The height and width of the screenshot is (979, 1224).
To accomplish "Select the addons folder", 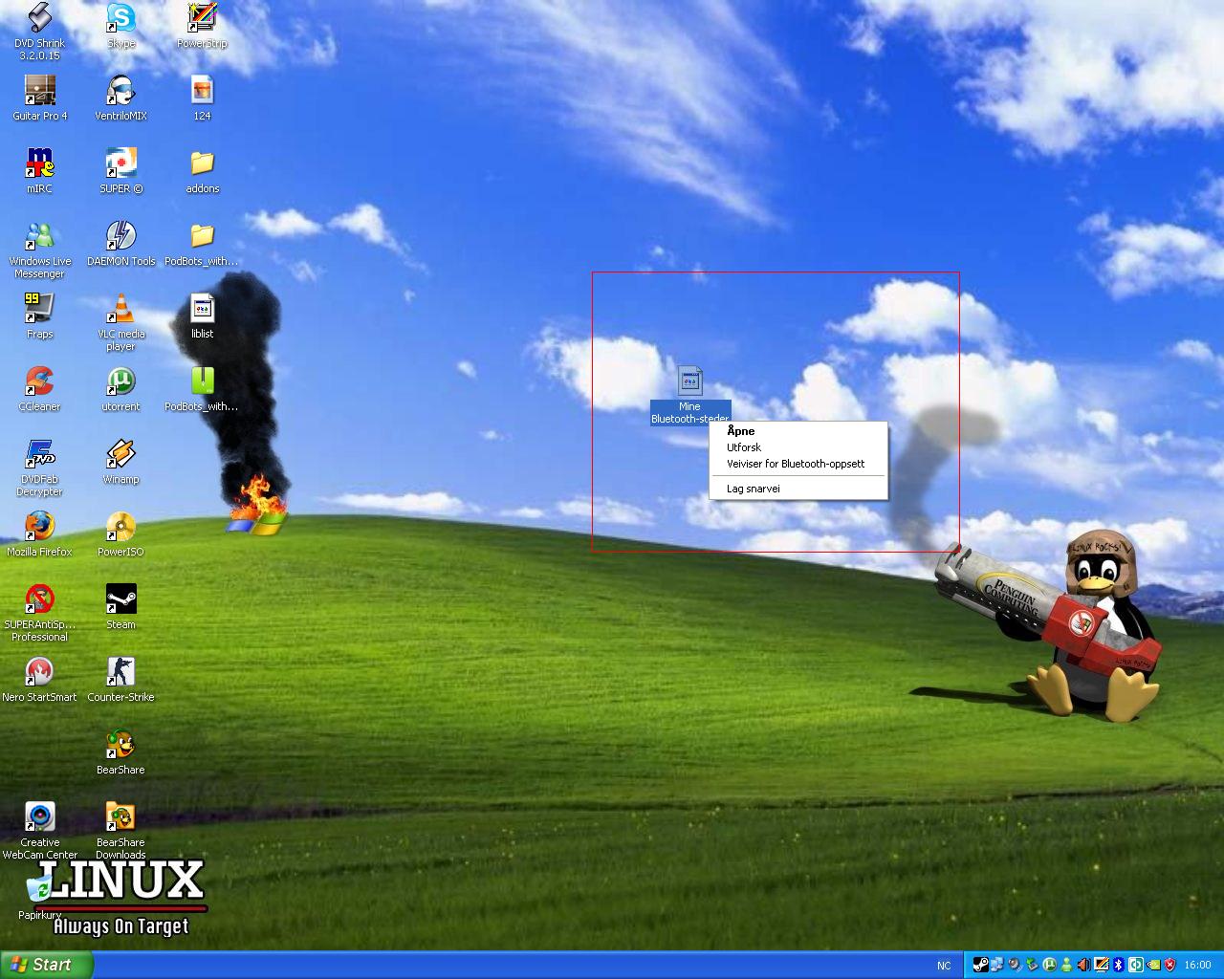I will (x=202, y=170).
